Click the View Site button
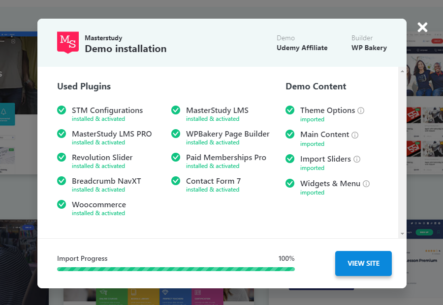 pos(363,263)
